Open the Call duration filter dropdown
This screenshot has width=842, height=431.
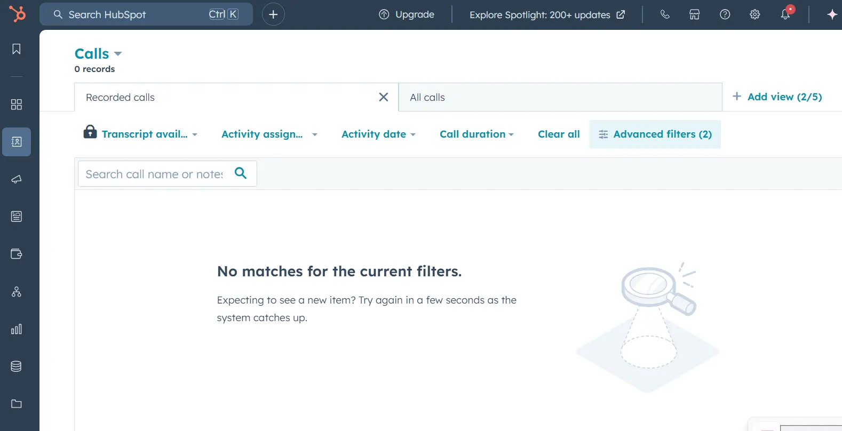476,134
